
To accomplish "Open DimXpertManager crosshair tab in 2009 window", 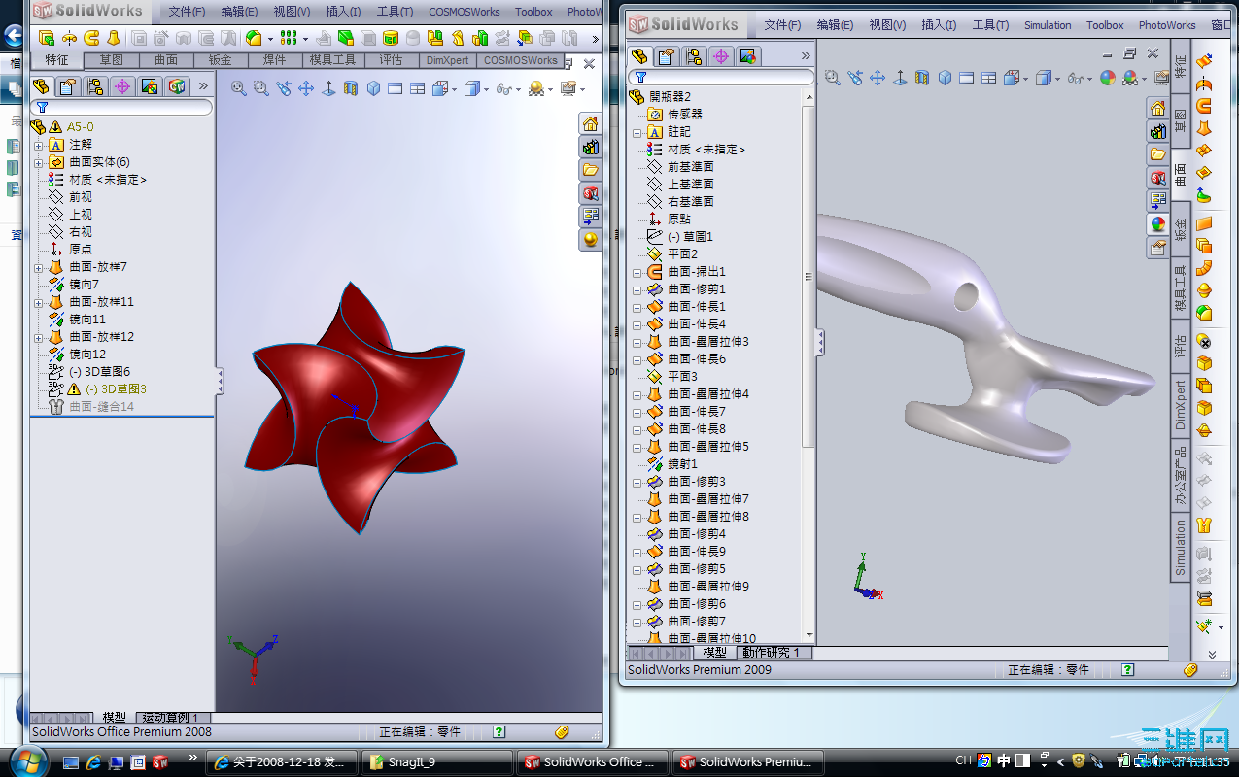I will [721, 56].
